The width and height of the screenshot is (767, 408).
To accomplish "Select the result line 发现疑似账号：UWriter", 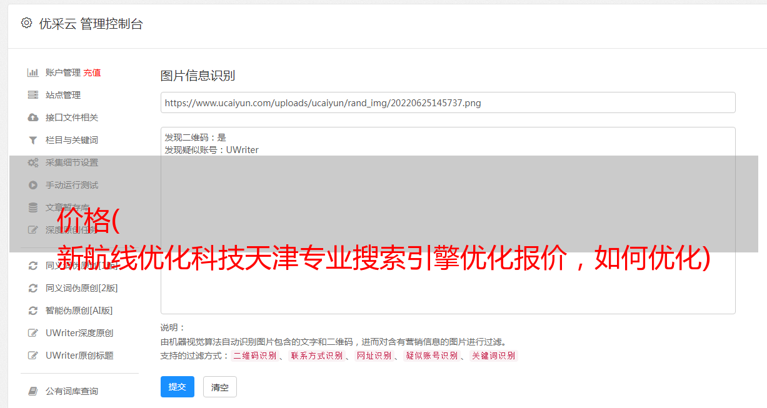I will click(x=212, y=150).
